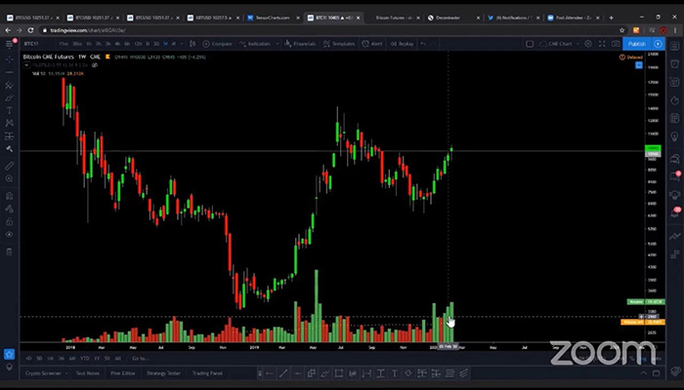Select the brush drawing tool

pyautogui.click(x=9, y=97)
